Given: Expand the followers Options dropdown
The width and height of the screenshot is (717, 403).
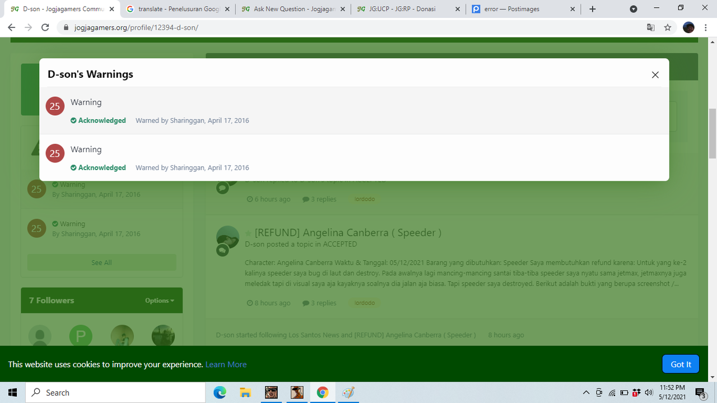Looking at the screenshot, I should click(160, 301).
